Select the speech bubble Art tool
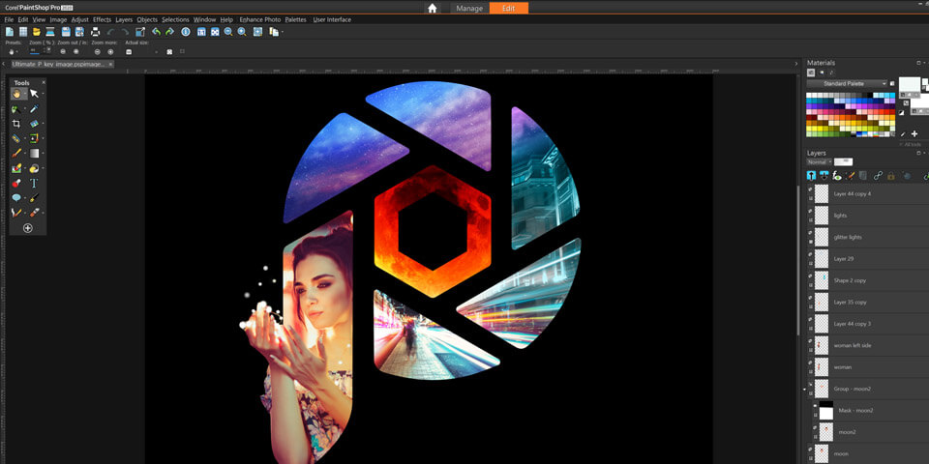 16,197
